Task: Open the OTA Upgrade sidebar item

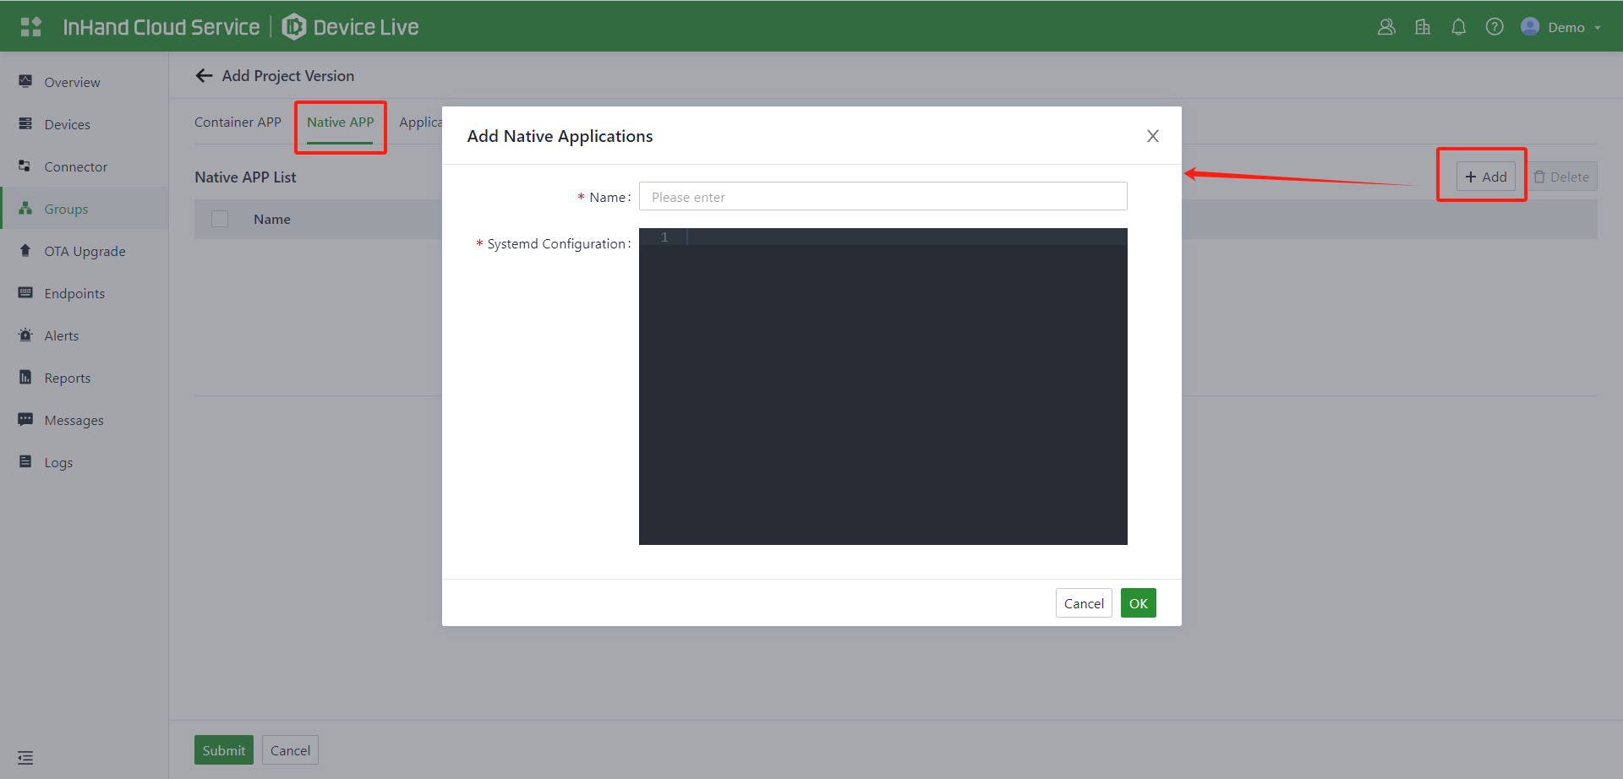Action: (85, 251)
